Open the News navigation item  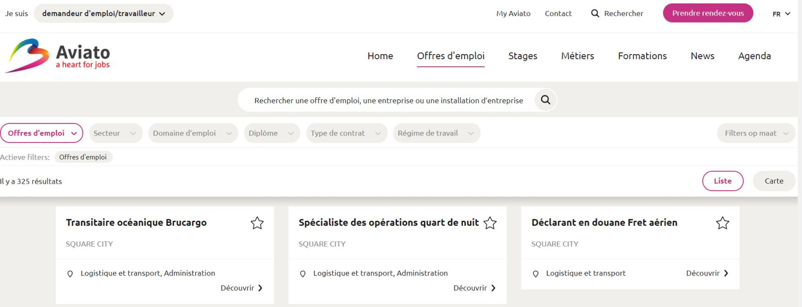[x=703, y=56]
